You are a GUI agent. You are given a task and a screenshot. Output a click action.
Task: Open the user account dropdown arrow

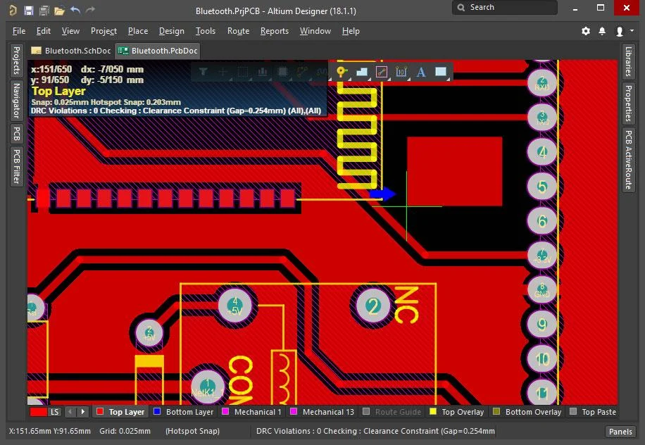pyautogui.click(x=632, y=31)
